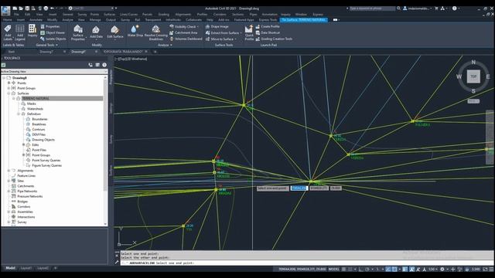Switch to the Model layout tab

10,268
